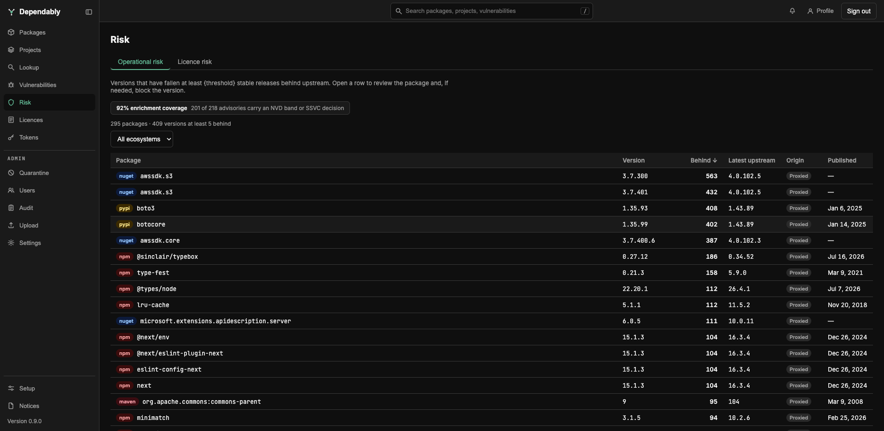Toggle Behind column sort arrow
Screen dimensions: 884x431
[715, 160]
